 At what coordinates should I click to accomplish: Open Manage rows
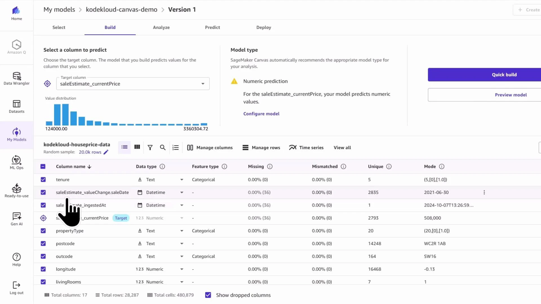click(261, 147)
